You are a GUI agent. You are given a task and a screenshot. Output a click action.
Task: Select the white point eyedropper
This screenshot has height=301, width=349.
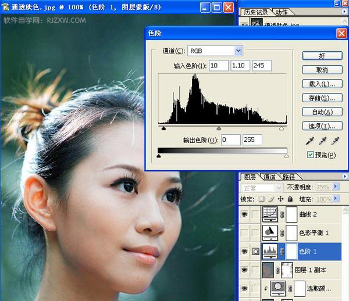tap(335, 141)
